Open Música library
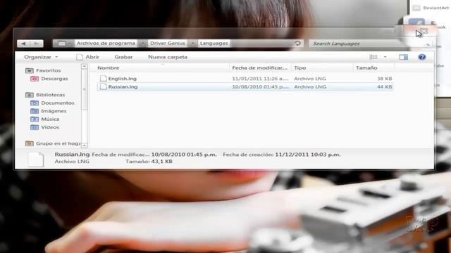451x253 pixels. tap(50, 119)
